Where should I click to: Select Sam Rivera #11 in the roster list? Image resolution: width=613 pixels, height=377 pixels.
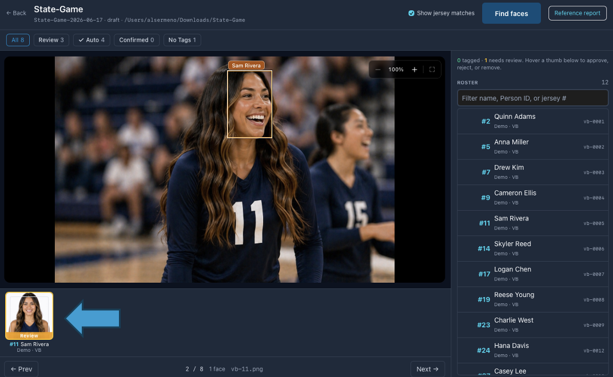click(532, 223)
